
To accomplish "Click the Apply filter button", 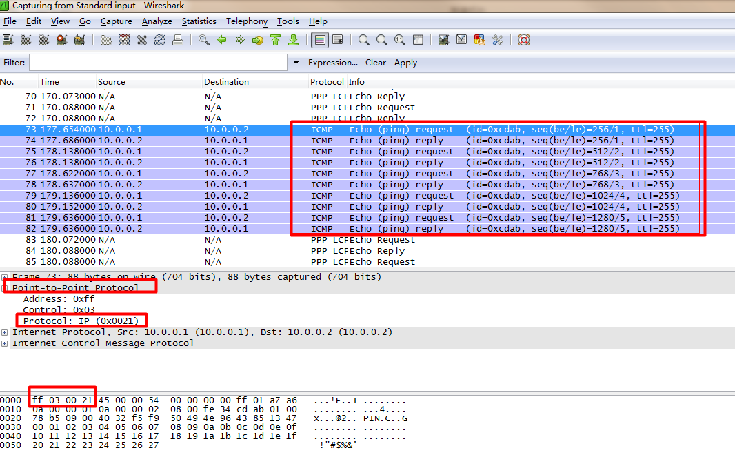I will (x=405, y=62).
